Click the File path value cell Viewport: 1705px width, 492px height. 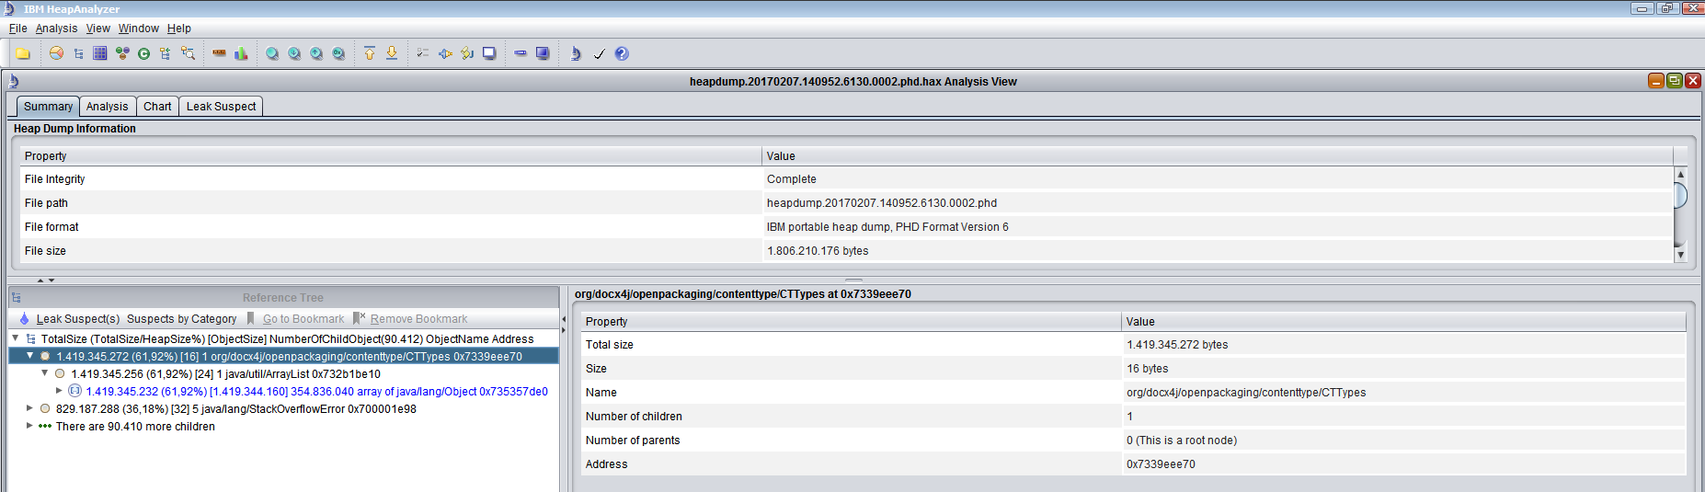point(1217,203)
